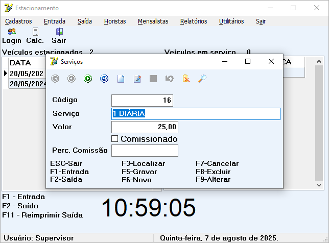The image size is (329, 243).
Task: Minimize the Estacionamento main window
Action: point(270,8)
